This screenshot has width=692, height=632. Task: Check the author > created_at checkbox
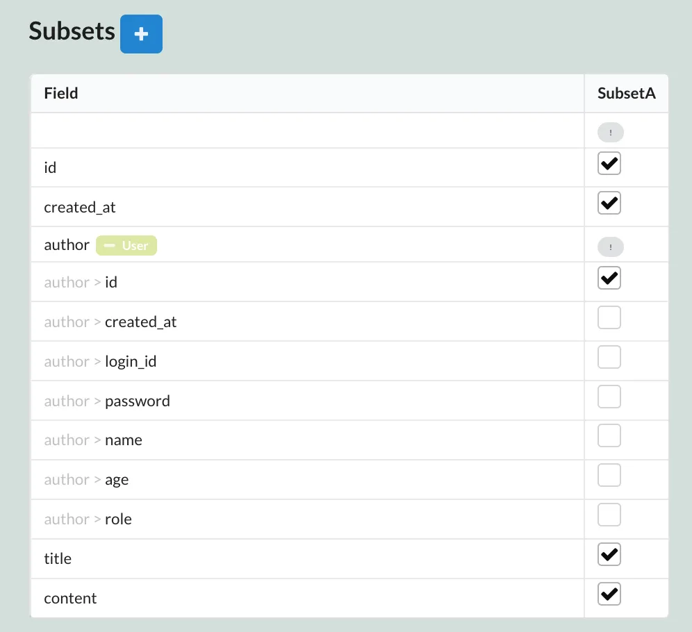click(x=609, y=318)
